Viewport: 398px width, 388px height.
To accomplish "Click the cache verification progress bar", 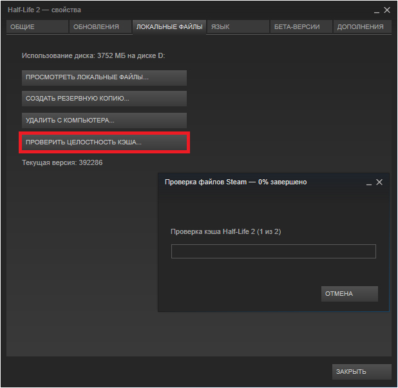I will [273, 251].
